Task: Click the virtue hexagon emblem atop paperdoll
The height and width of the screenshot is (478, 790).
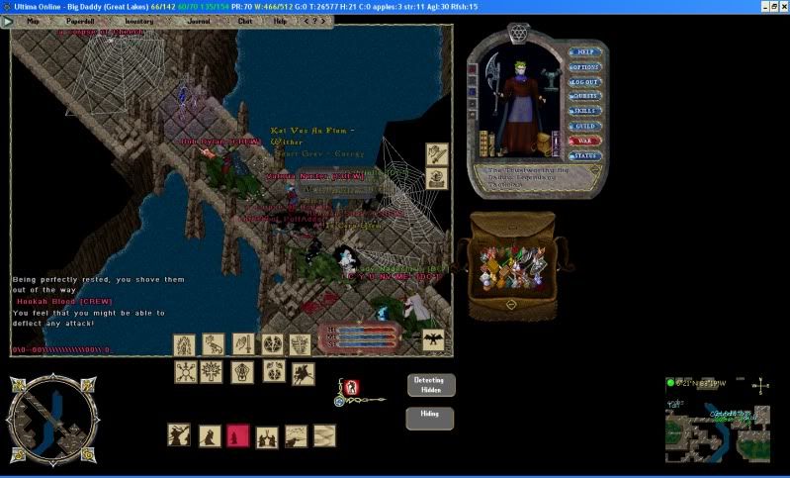Action: coord(517,34)
